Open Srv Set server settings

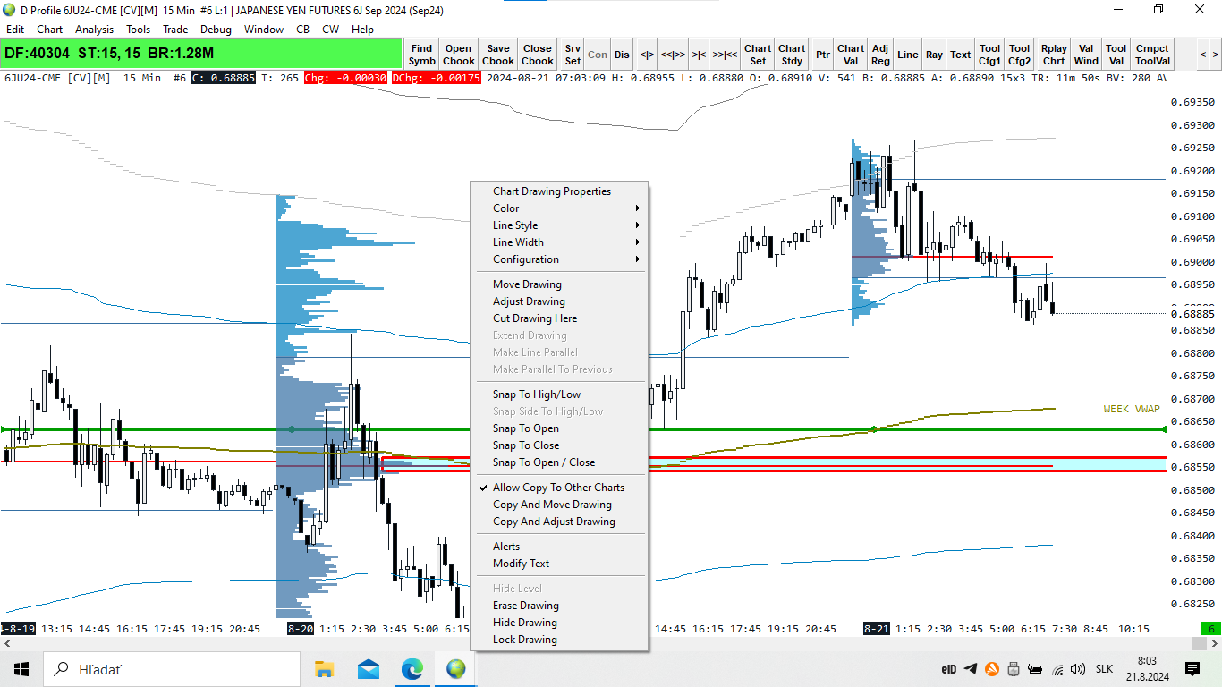(x=573, y=55)
